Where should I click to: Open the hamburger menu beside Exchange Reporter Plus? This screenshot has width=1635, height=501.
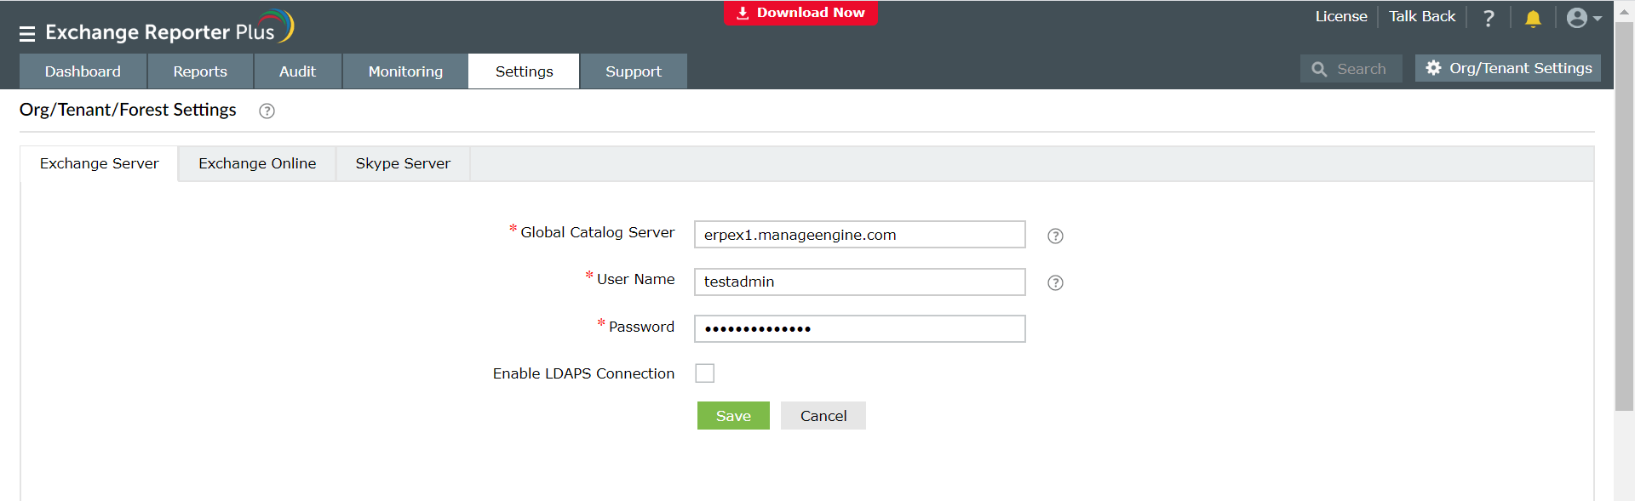pos(27,34)
